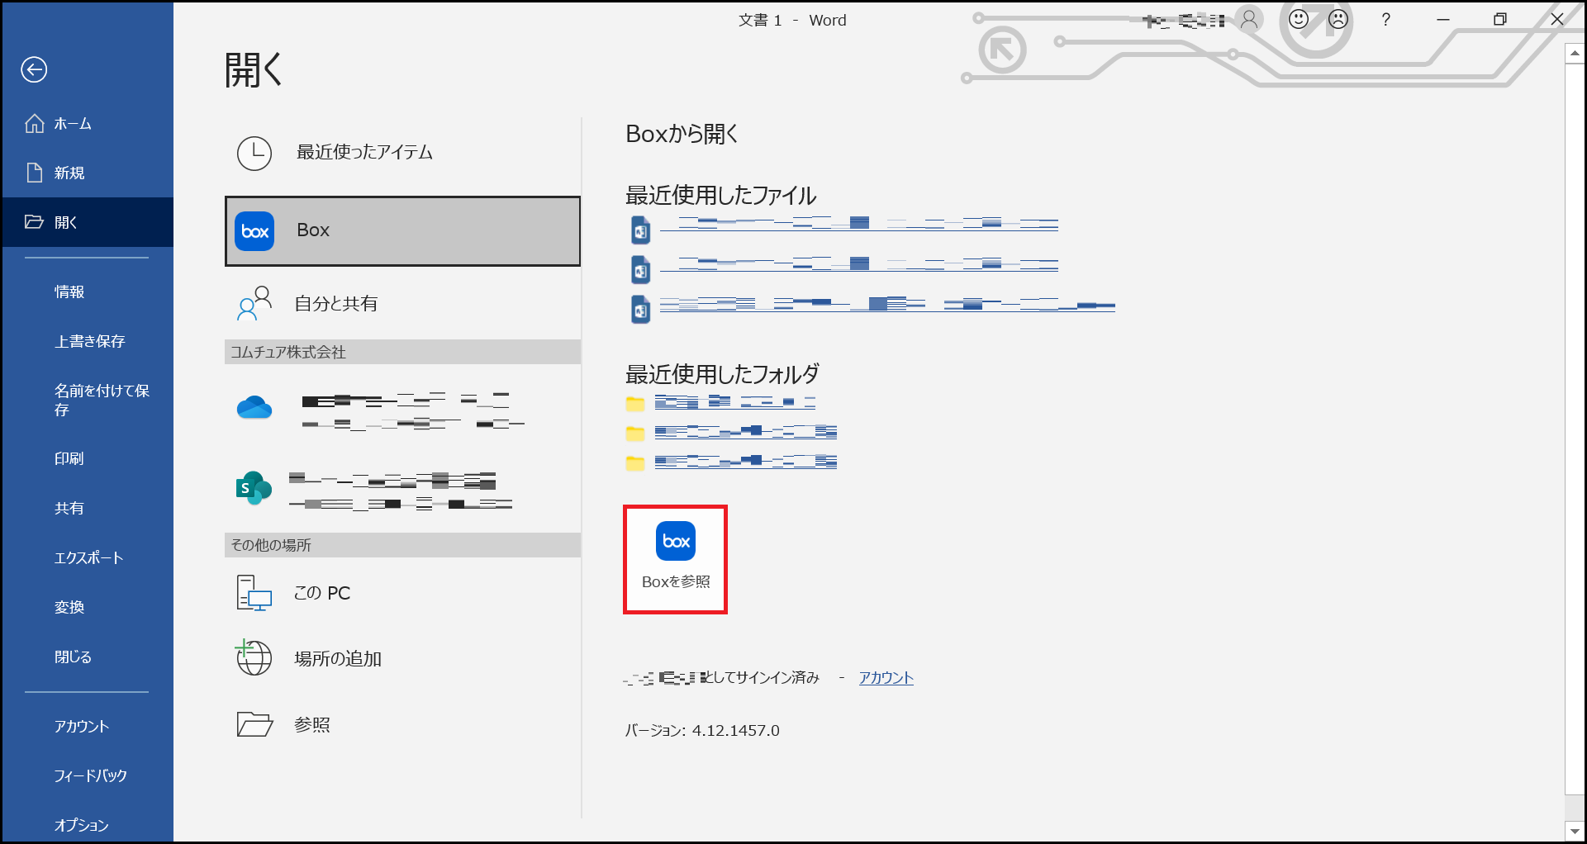This screenshot has height=844, width=1587.
Task: Open the エクスポート page
Action: pyautogui.click(x=87, y=557)
